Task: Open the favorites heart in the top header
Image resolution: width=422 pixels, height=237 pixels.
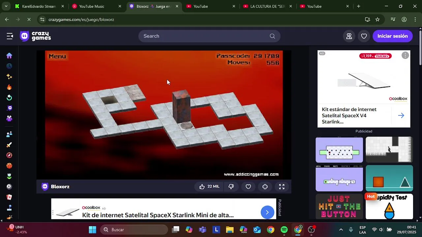Action: (364, 36)
